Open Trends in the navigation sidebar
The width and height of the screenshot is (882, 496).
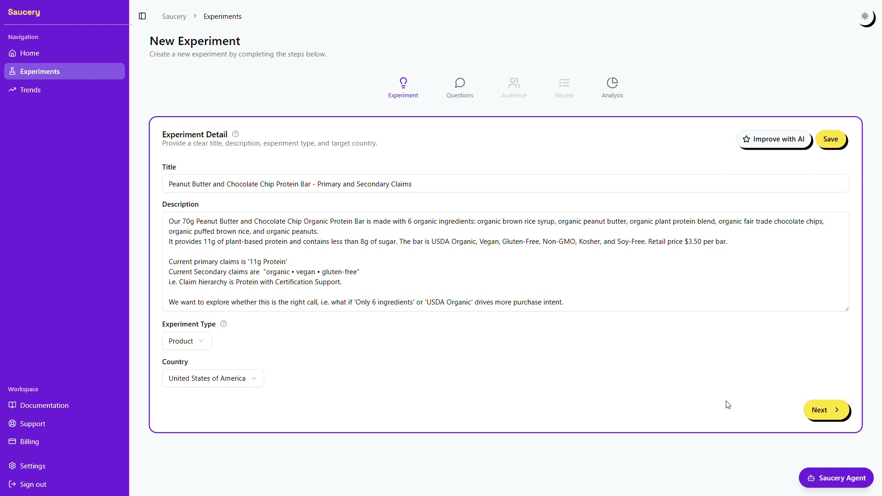(30, 90)
